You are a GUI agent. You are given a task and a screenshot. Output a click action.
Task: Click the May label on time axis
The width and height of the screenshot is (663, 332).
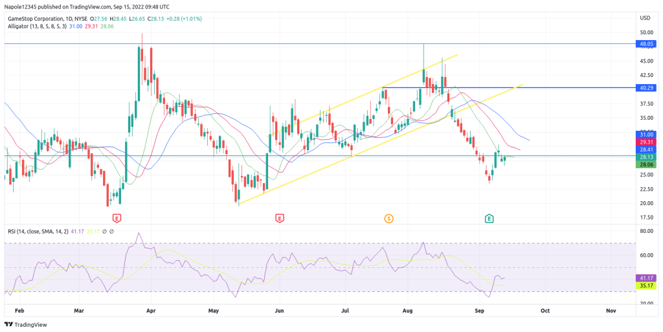pos(214,311)
